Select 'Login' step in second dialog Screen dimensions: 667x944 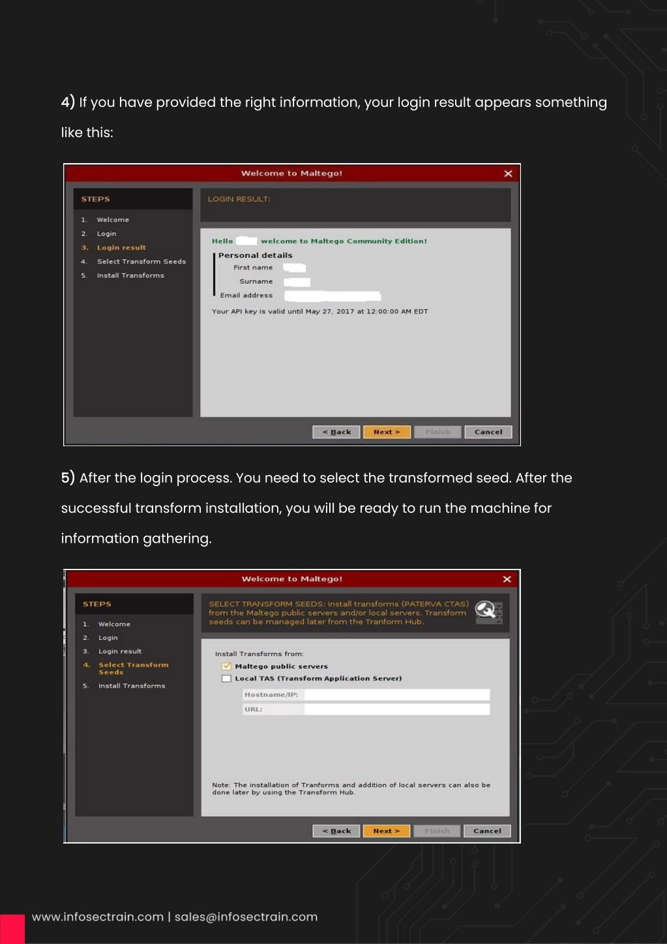pyautogui.click(x=108, y=638)
